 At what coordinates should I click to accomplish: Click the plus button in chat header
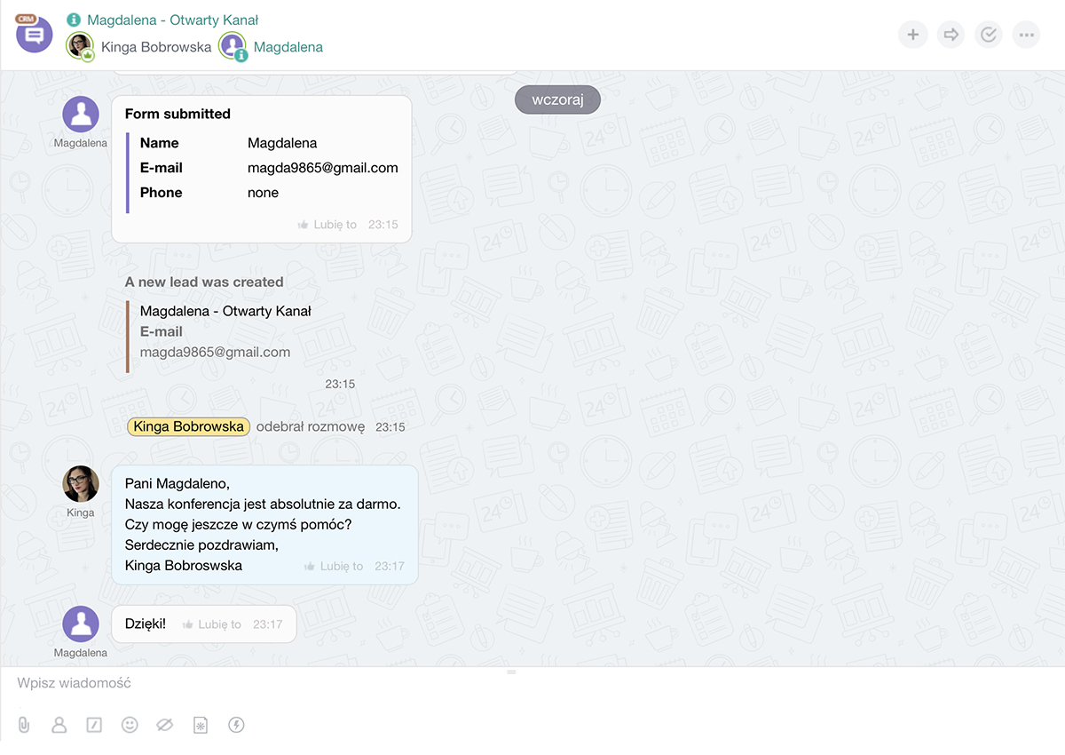pyautogui.click(x=912, y=35)
